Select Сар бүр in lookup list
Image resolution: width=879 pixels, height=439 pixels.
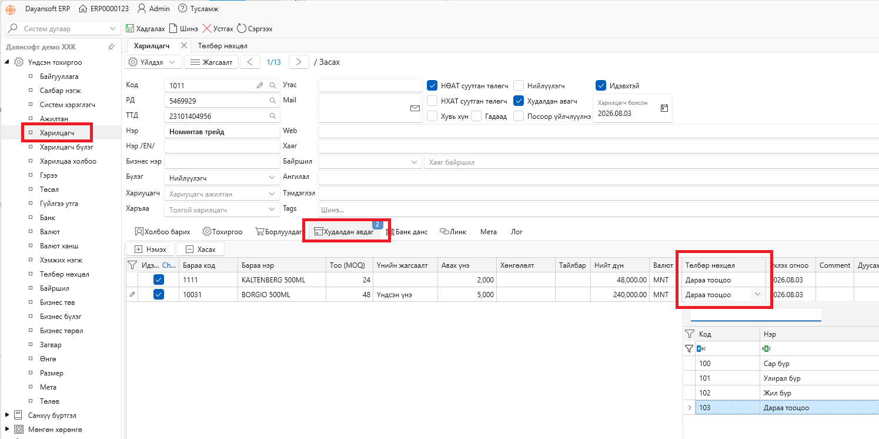click(776, 364)
